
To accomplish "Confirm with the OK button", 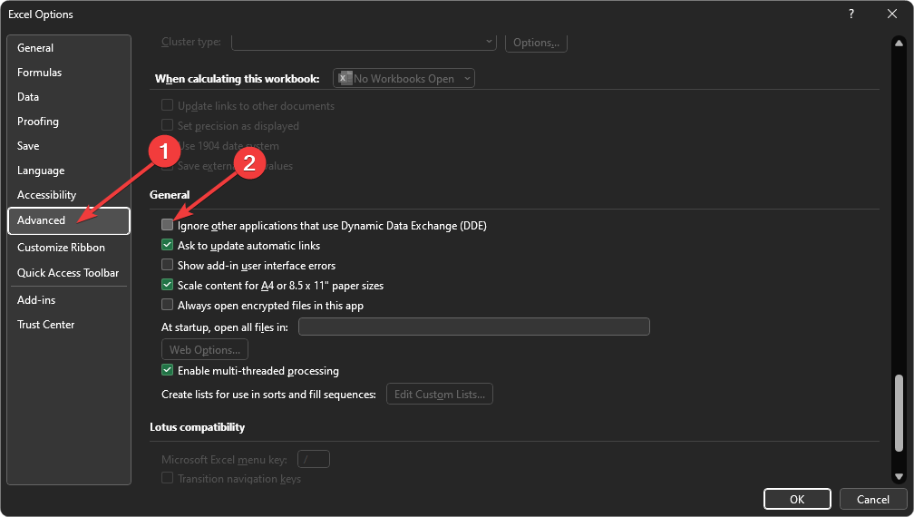I will point(797,499).
